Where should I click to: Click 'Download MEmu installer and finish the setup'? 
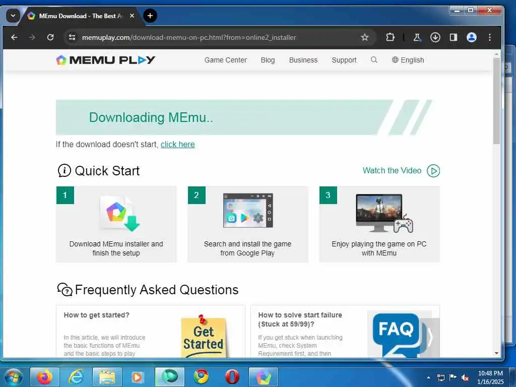[116, 248]
